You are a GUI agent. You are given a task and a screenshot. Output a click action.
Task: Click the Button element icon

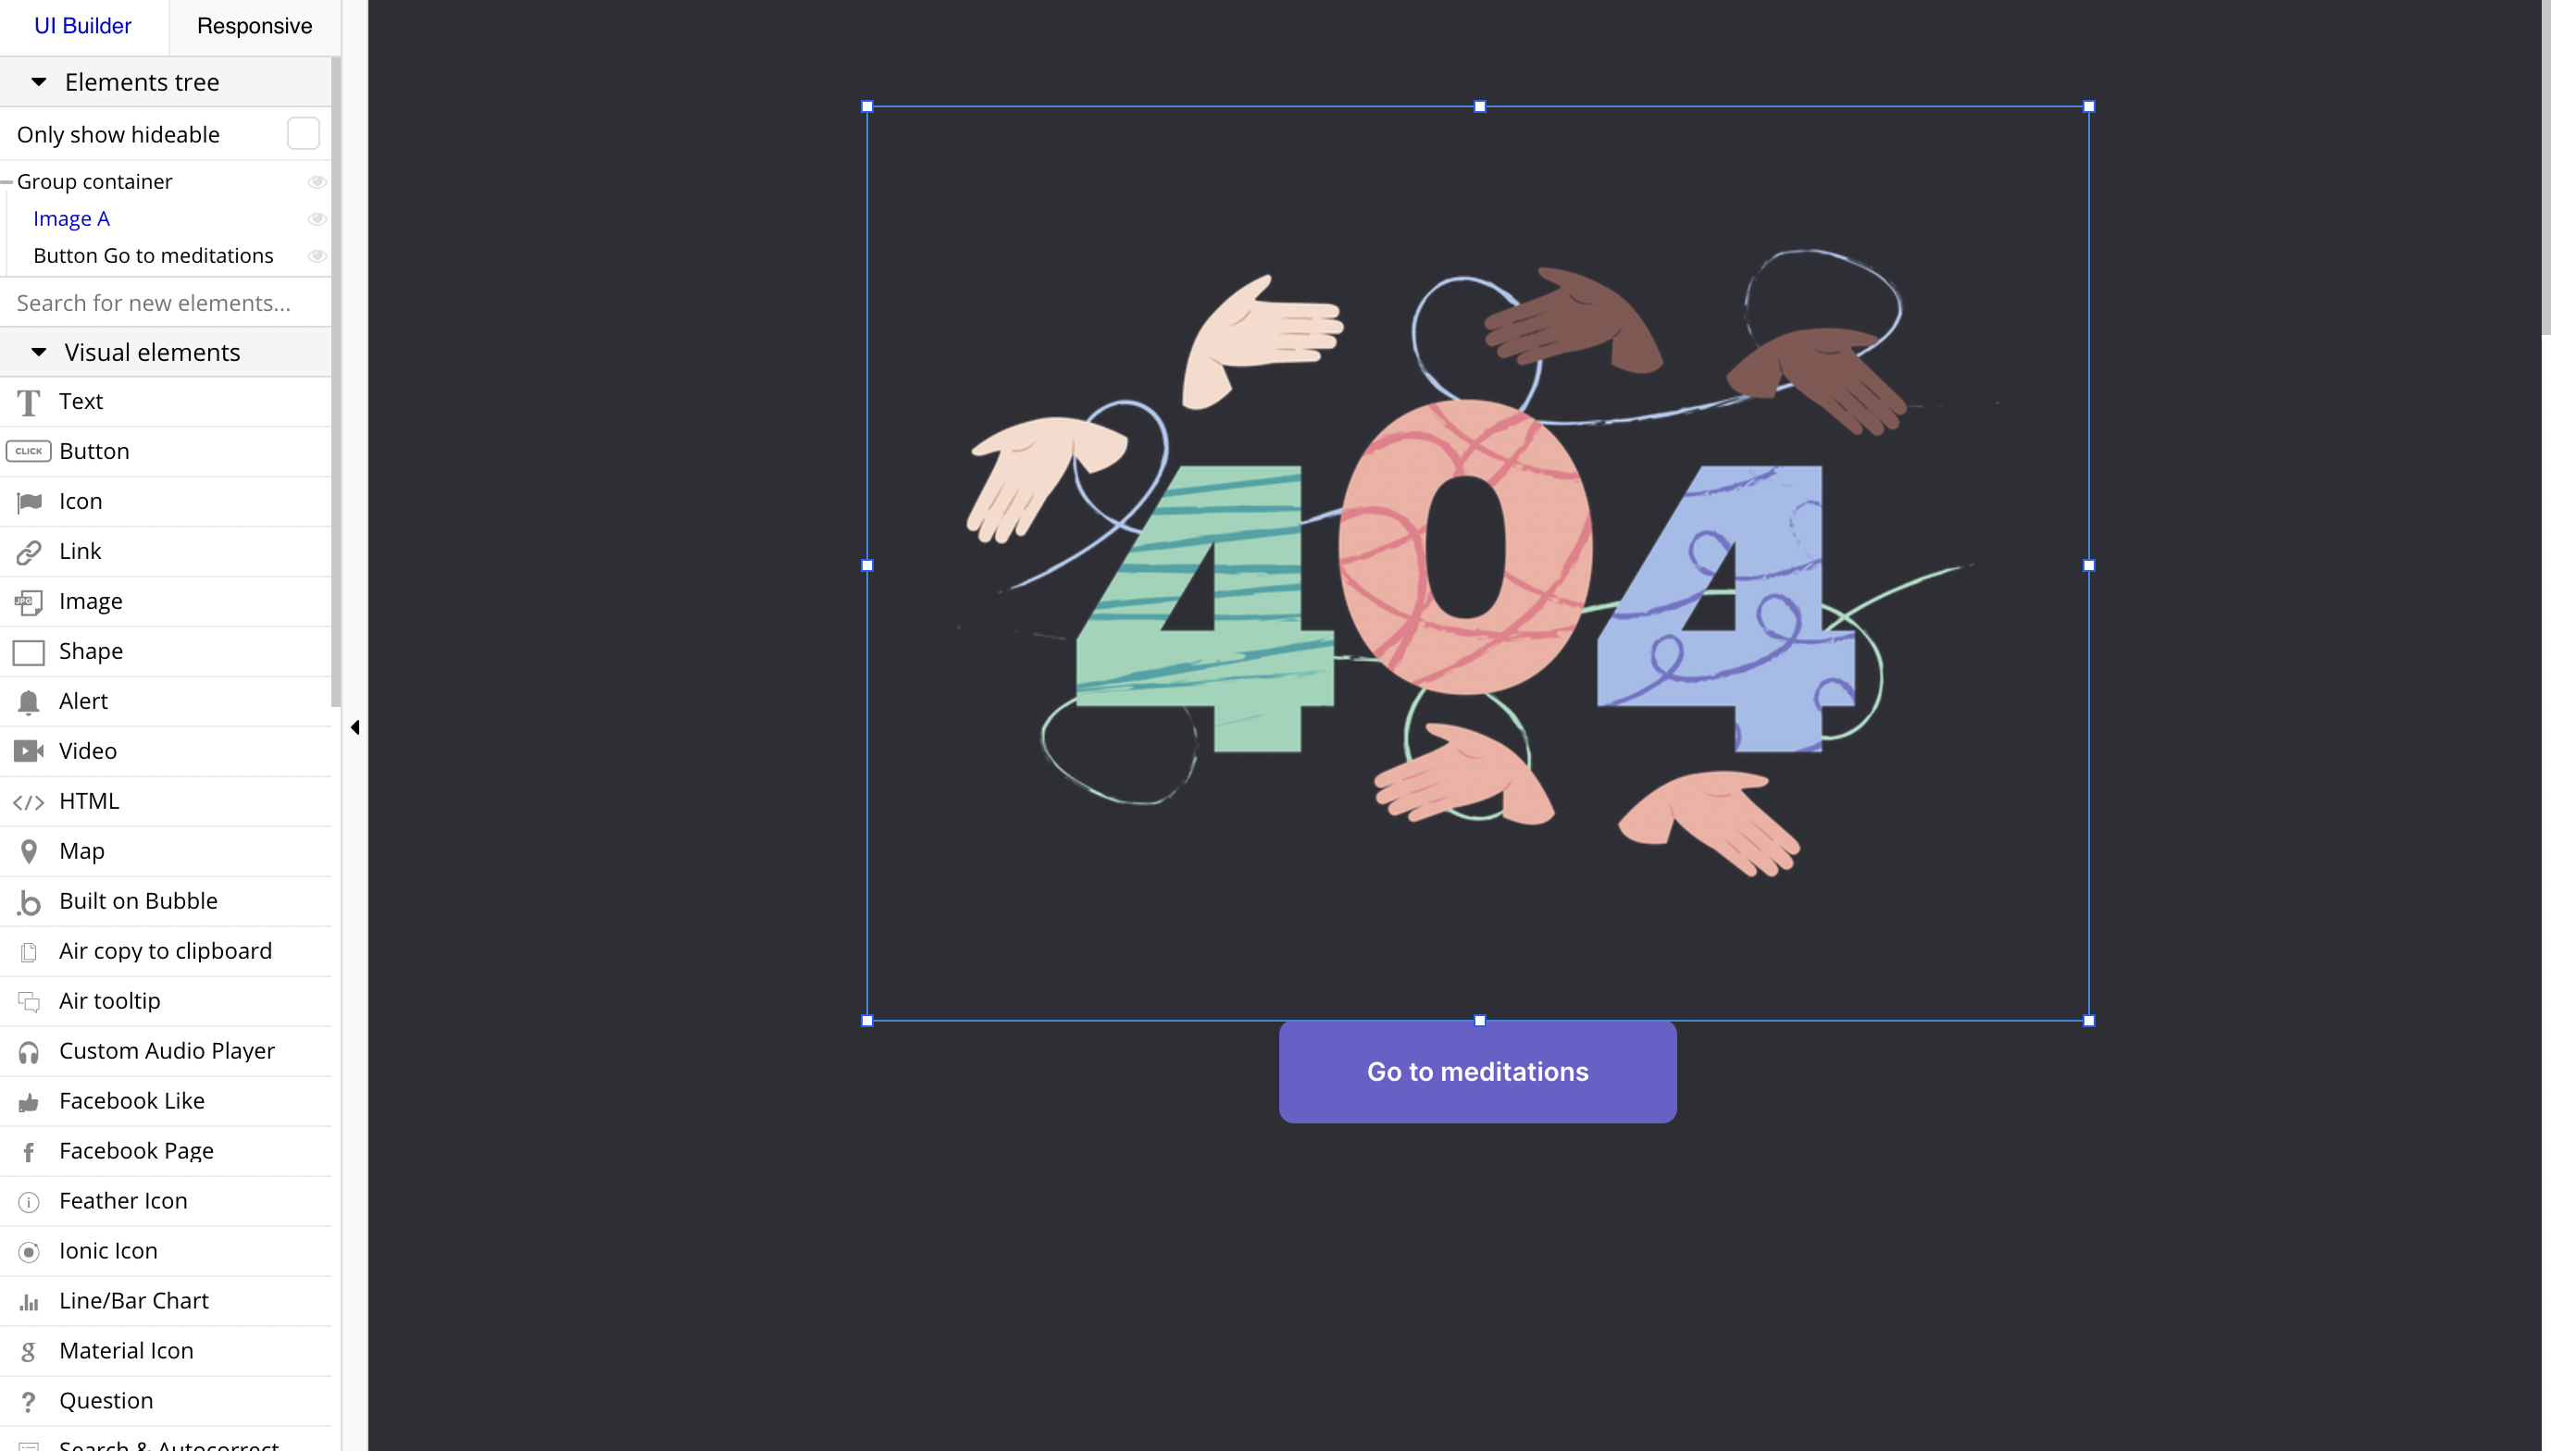(28, 452)
